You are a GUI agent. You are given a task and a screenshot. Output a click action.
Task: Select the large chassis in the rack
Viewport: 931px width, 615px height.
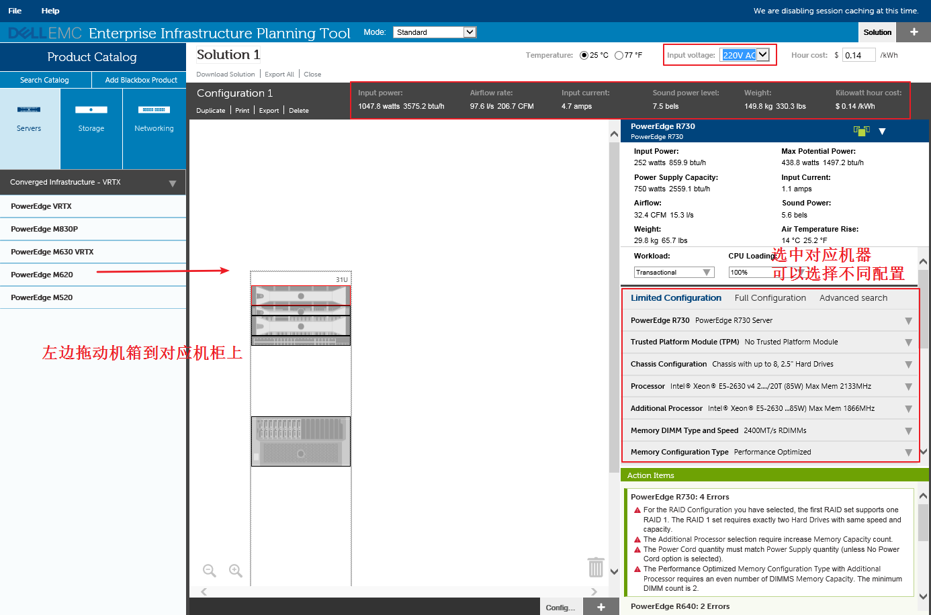coord(301,441)
